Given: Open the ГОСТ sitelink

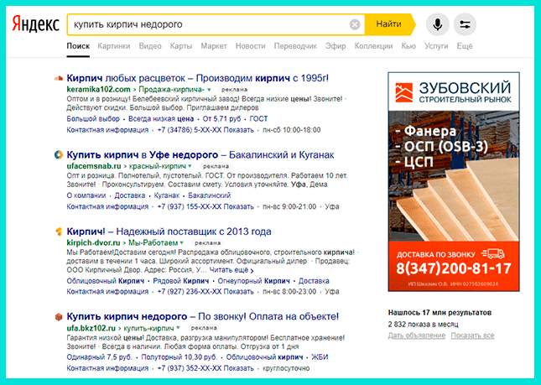Looking at the screenshot, I should point(258,119).
